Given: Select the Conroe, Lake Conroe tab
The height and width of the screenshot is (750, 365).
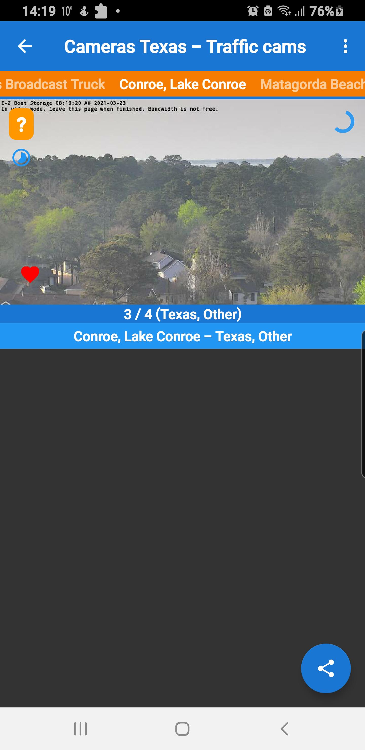Looking at the screenshot, I should (182, 84).
